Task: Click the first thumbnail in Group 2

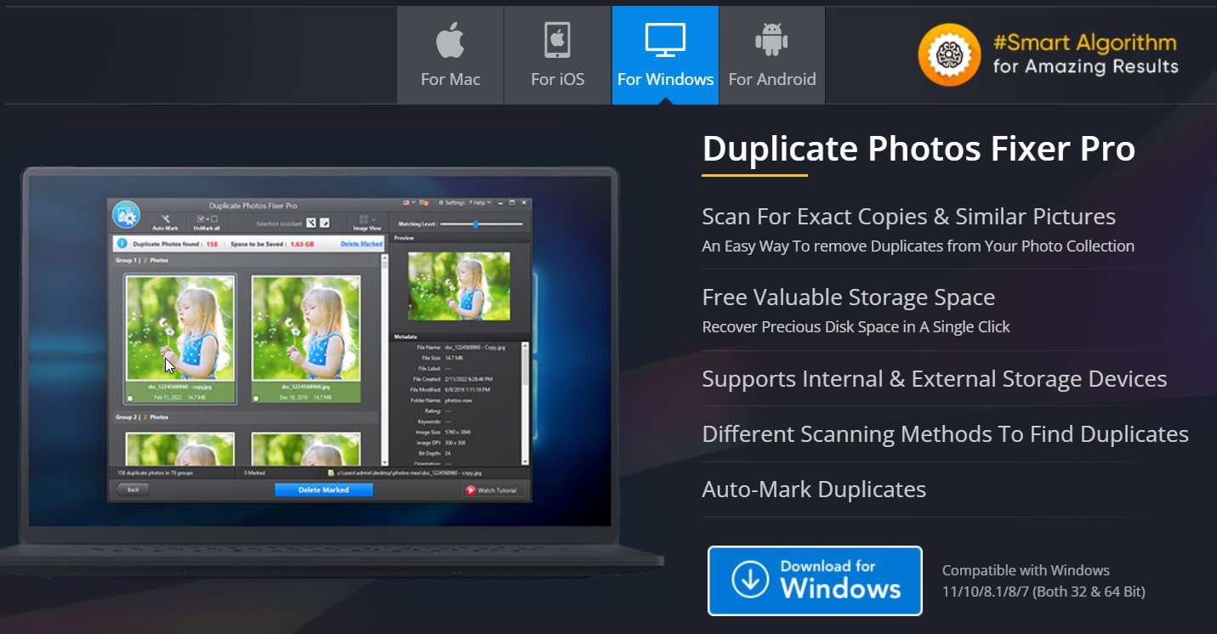Action: (x=179, y=449)
